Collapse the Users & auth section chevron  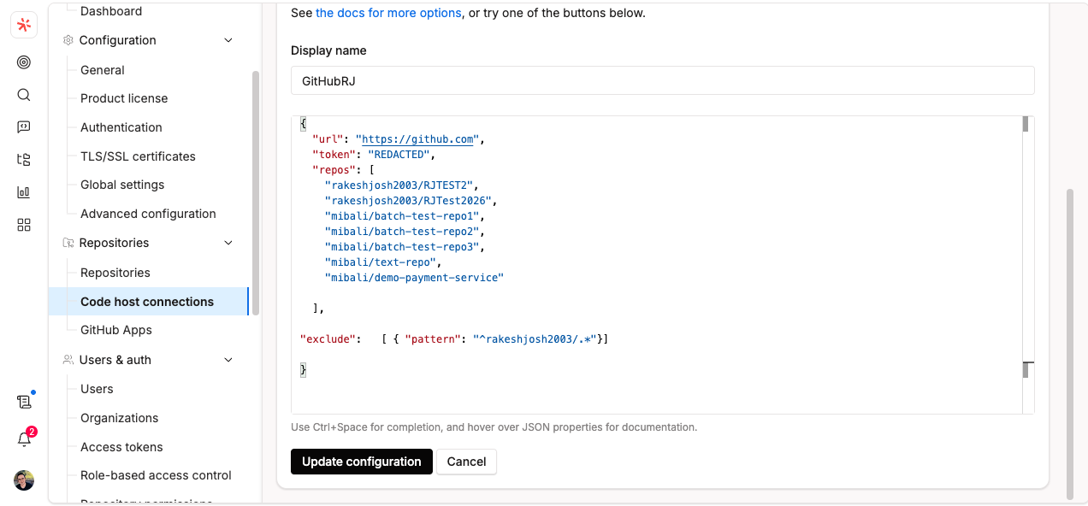tap(228, 359)
